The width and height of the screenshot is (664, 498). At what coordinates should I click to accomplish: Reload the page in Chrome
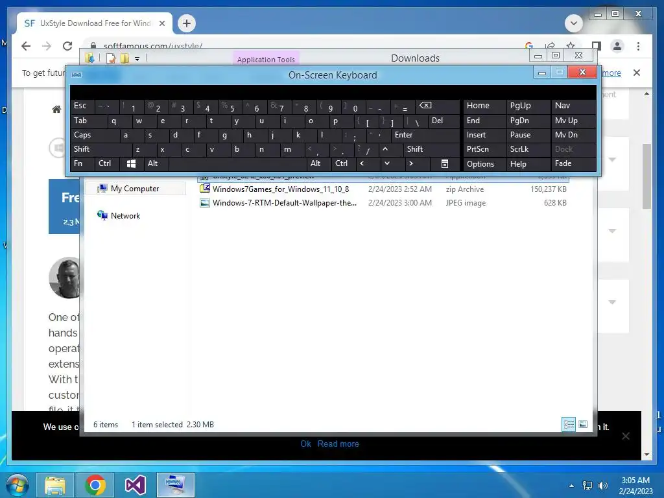pos(67,46)
